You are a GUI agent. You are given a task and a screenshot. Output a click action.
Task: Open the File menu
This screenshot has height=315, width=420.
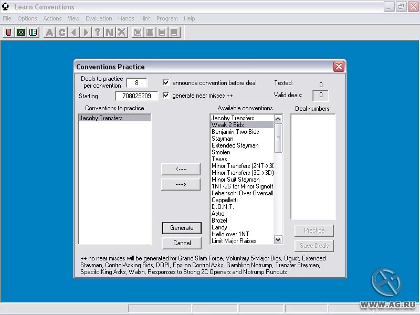tap(7, 18)
